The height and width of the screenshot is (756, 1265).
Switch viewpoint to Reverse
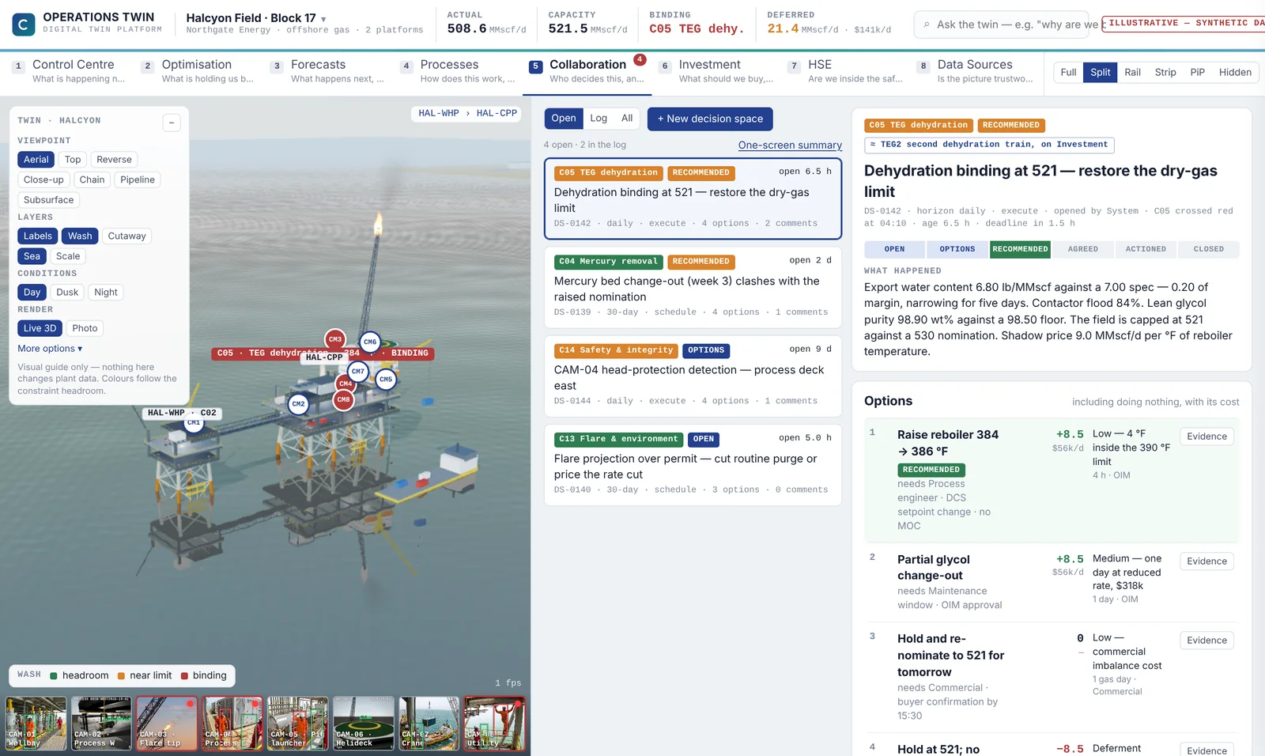[x=114, y=160]
